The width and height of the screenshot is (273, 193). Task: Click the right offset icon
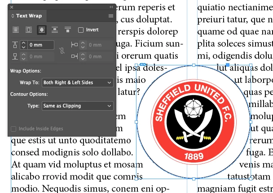[x=75, y=56]
